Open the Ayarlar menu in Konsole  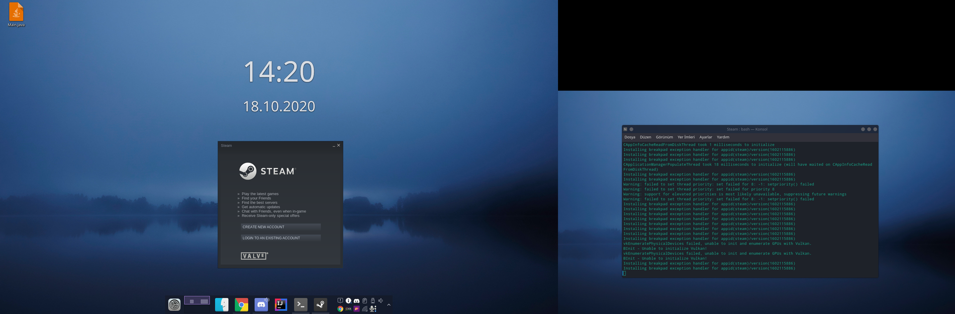(706, 137)
